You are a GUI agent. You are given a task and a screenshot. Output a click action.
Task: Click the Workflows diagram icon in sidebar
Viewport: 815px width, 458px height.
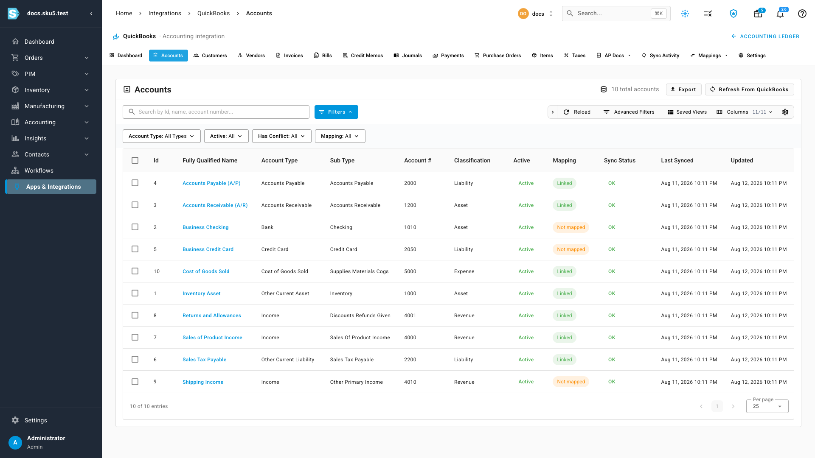tap(15, 170)
